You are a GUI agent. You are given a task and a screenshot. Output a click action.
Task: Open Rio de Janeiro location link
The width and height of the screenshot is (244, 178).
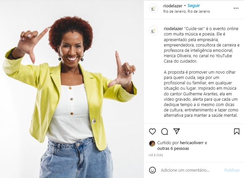pos(186,11)
